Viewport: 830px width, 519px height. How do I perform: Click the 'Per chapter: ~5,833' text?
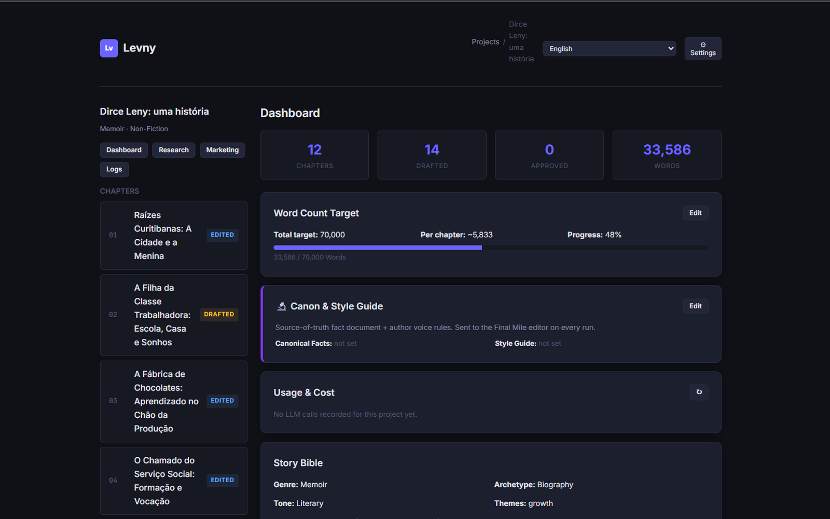pyautogui.click(x=457, y=235)
